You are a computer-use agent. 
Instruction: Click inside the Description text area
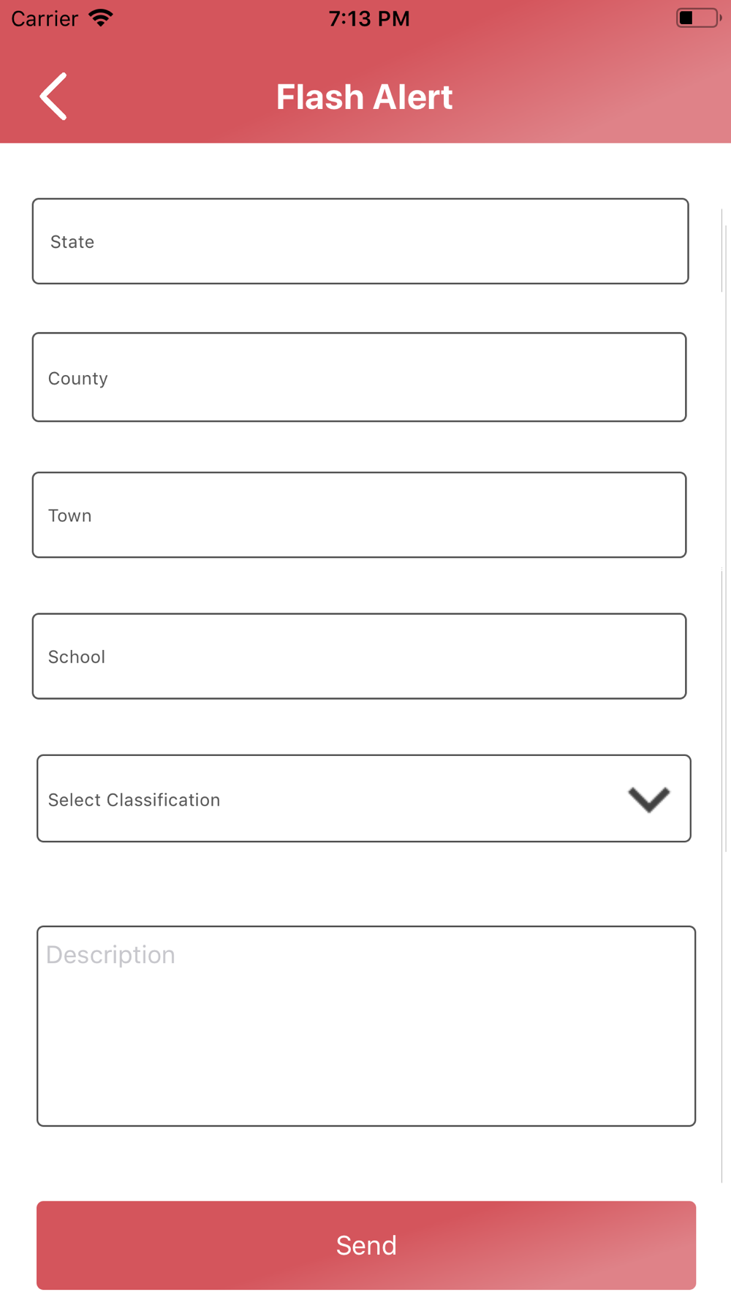tap(366, 1026)
